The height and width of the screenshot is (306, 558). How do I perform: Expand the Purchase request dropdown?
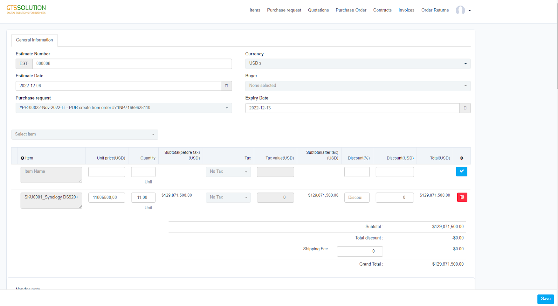click(123, 108)
